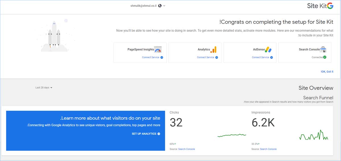This screenshot has height=161, width=341.
Task: Click the Site Overview heading
Action: [316, 88]
